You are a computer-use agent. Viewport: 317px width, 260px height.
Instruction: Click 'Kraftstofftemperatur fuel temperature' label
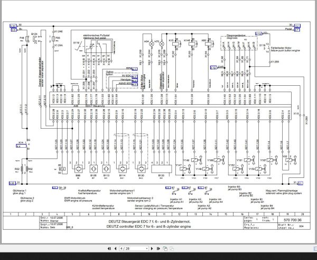[89, 192]
